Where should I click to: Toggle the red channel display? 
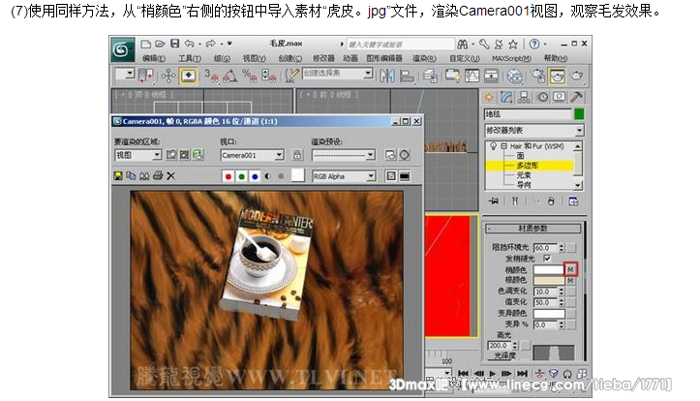(228, 176)
